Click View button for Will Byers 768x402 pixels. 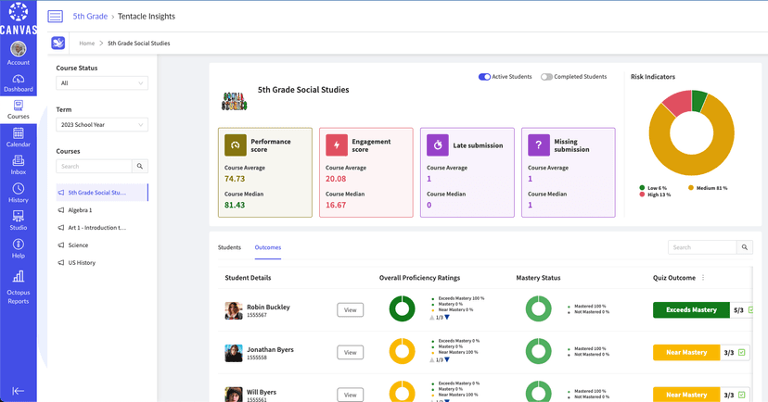pyautogui.click(x=351, y=395)
